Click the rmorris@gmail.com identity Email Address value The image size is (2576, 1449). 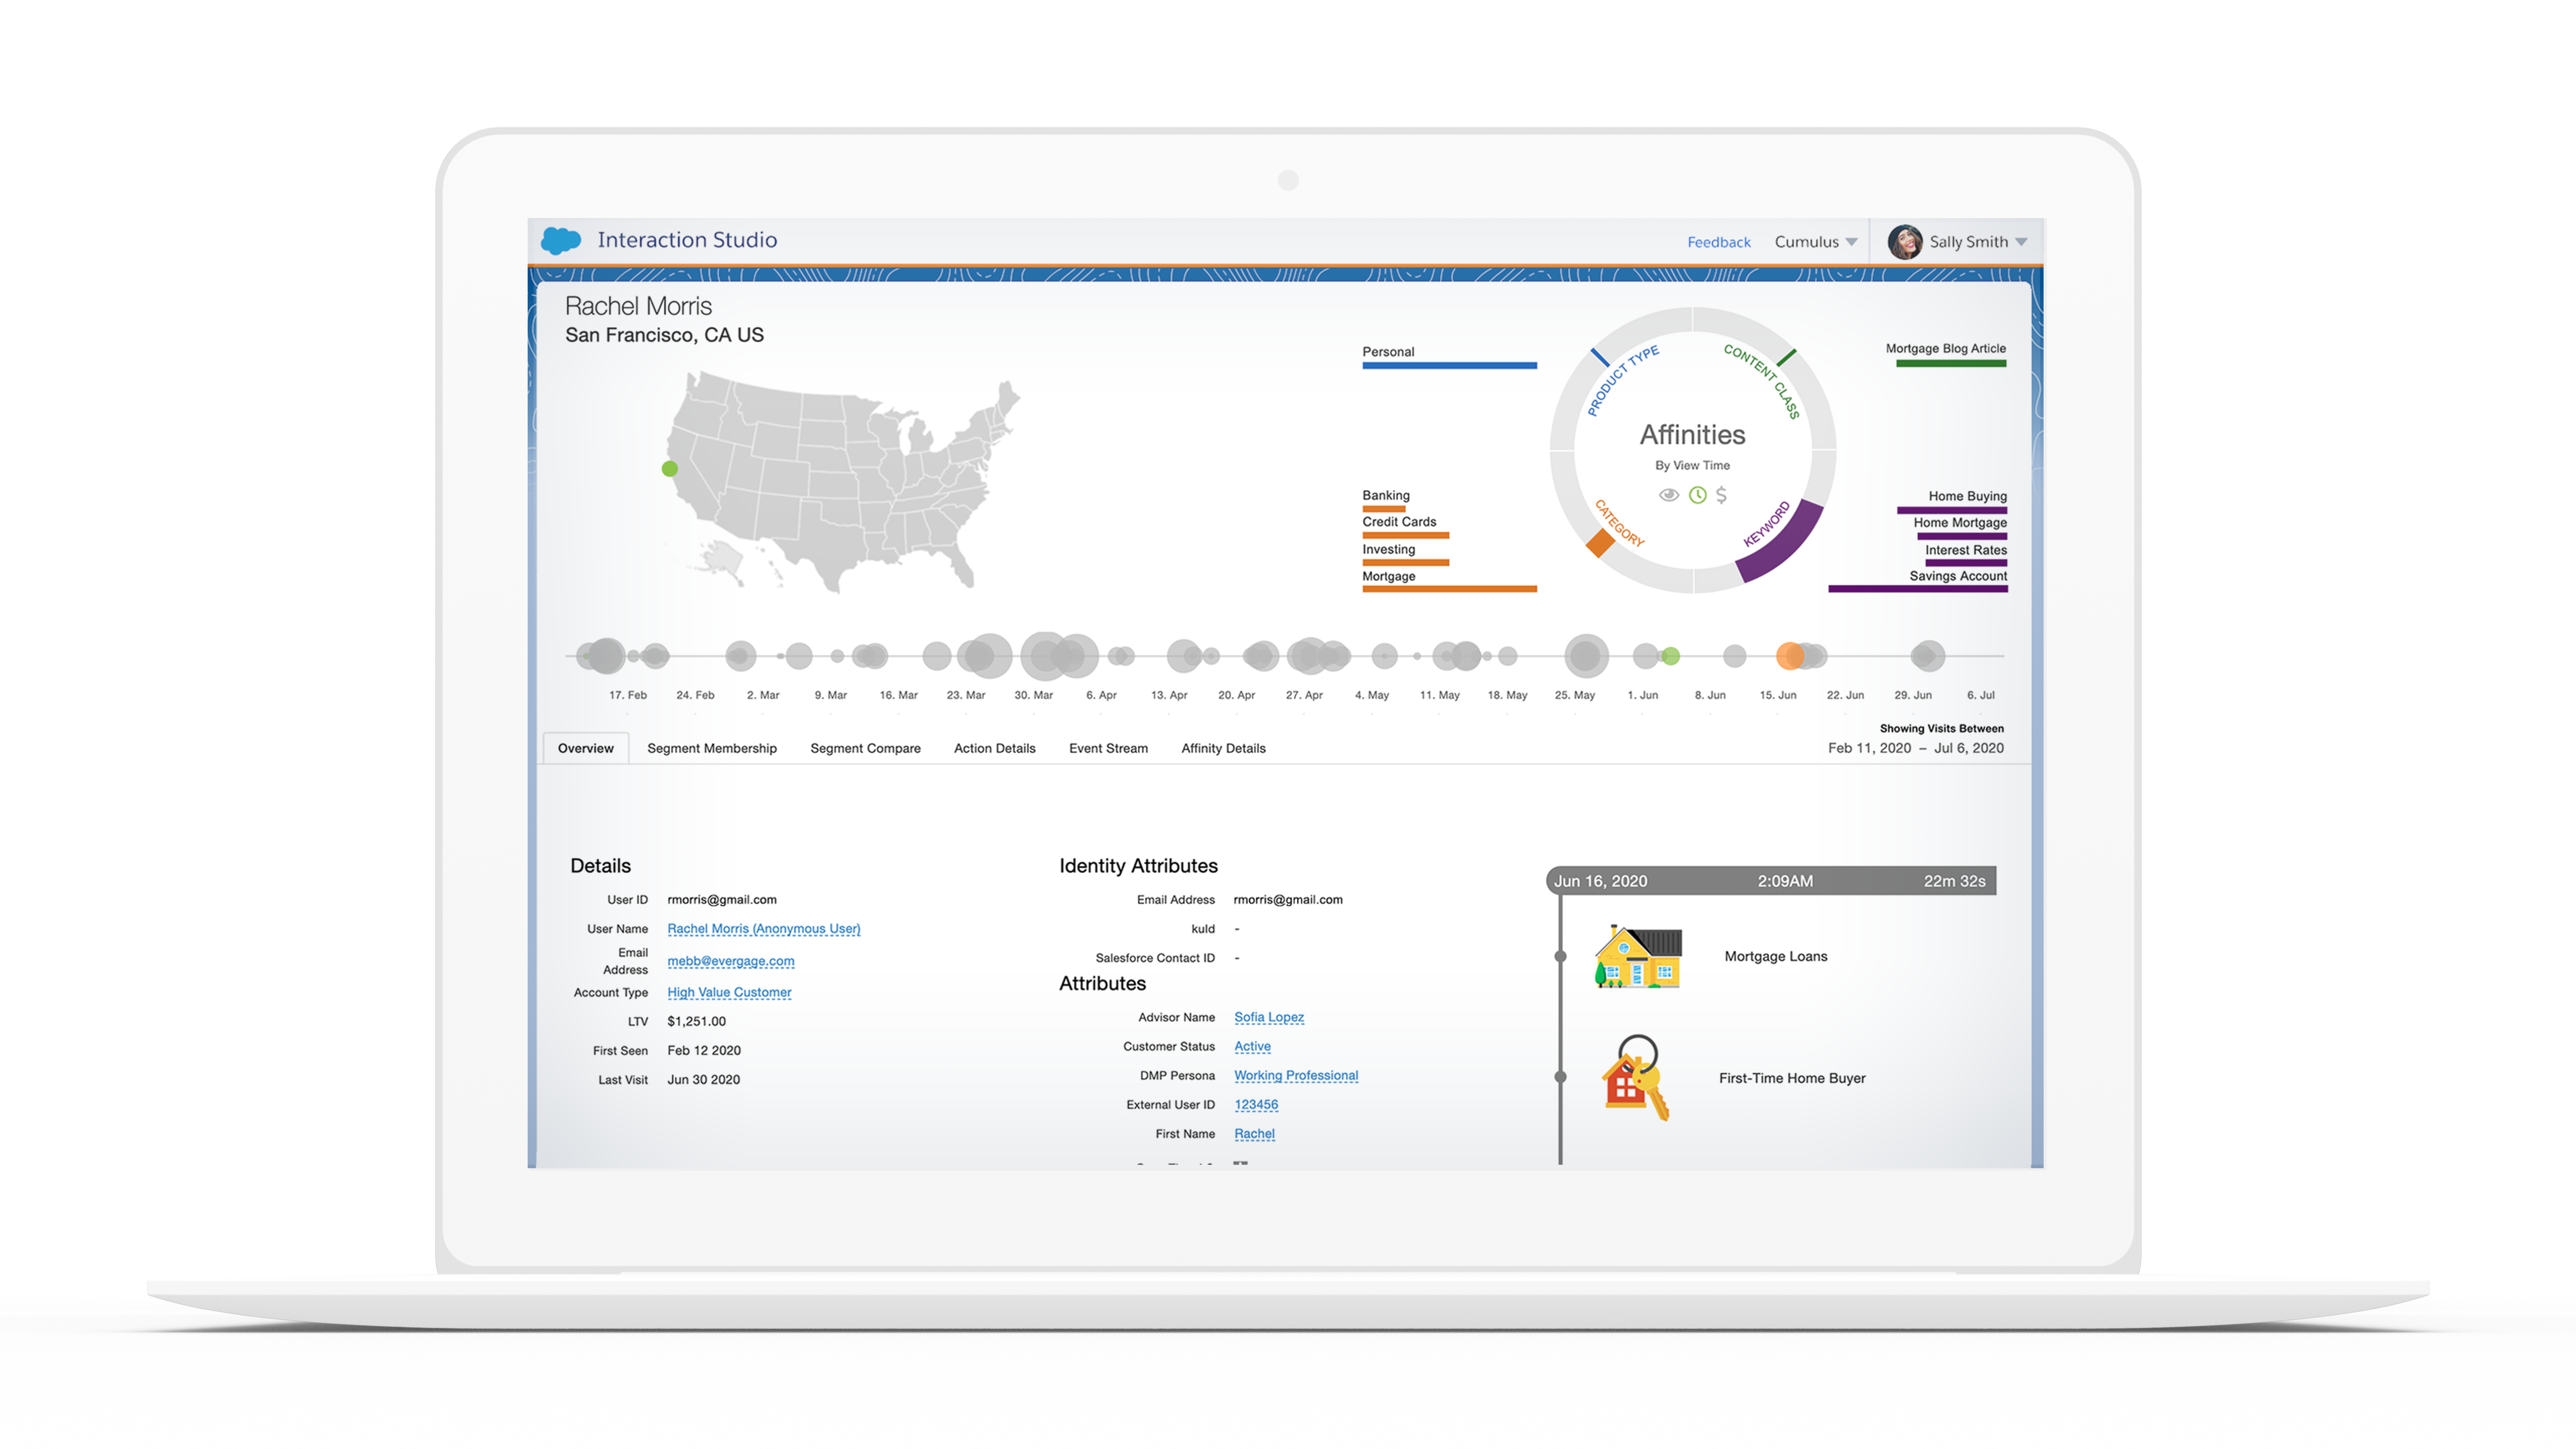coord(1288,900)
